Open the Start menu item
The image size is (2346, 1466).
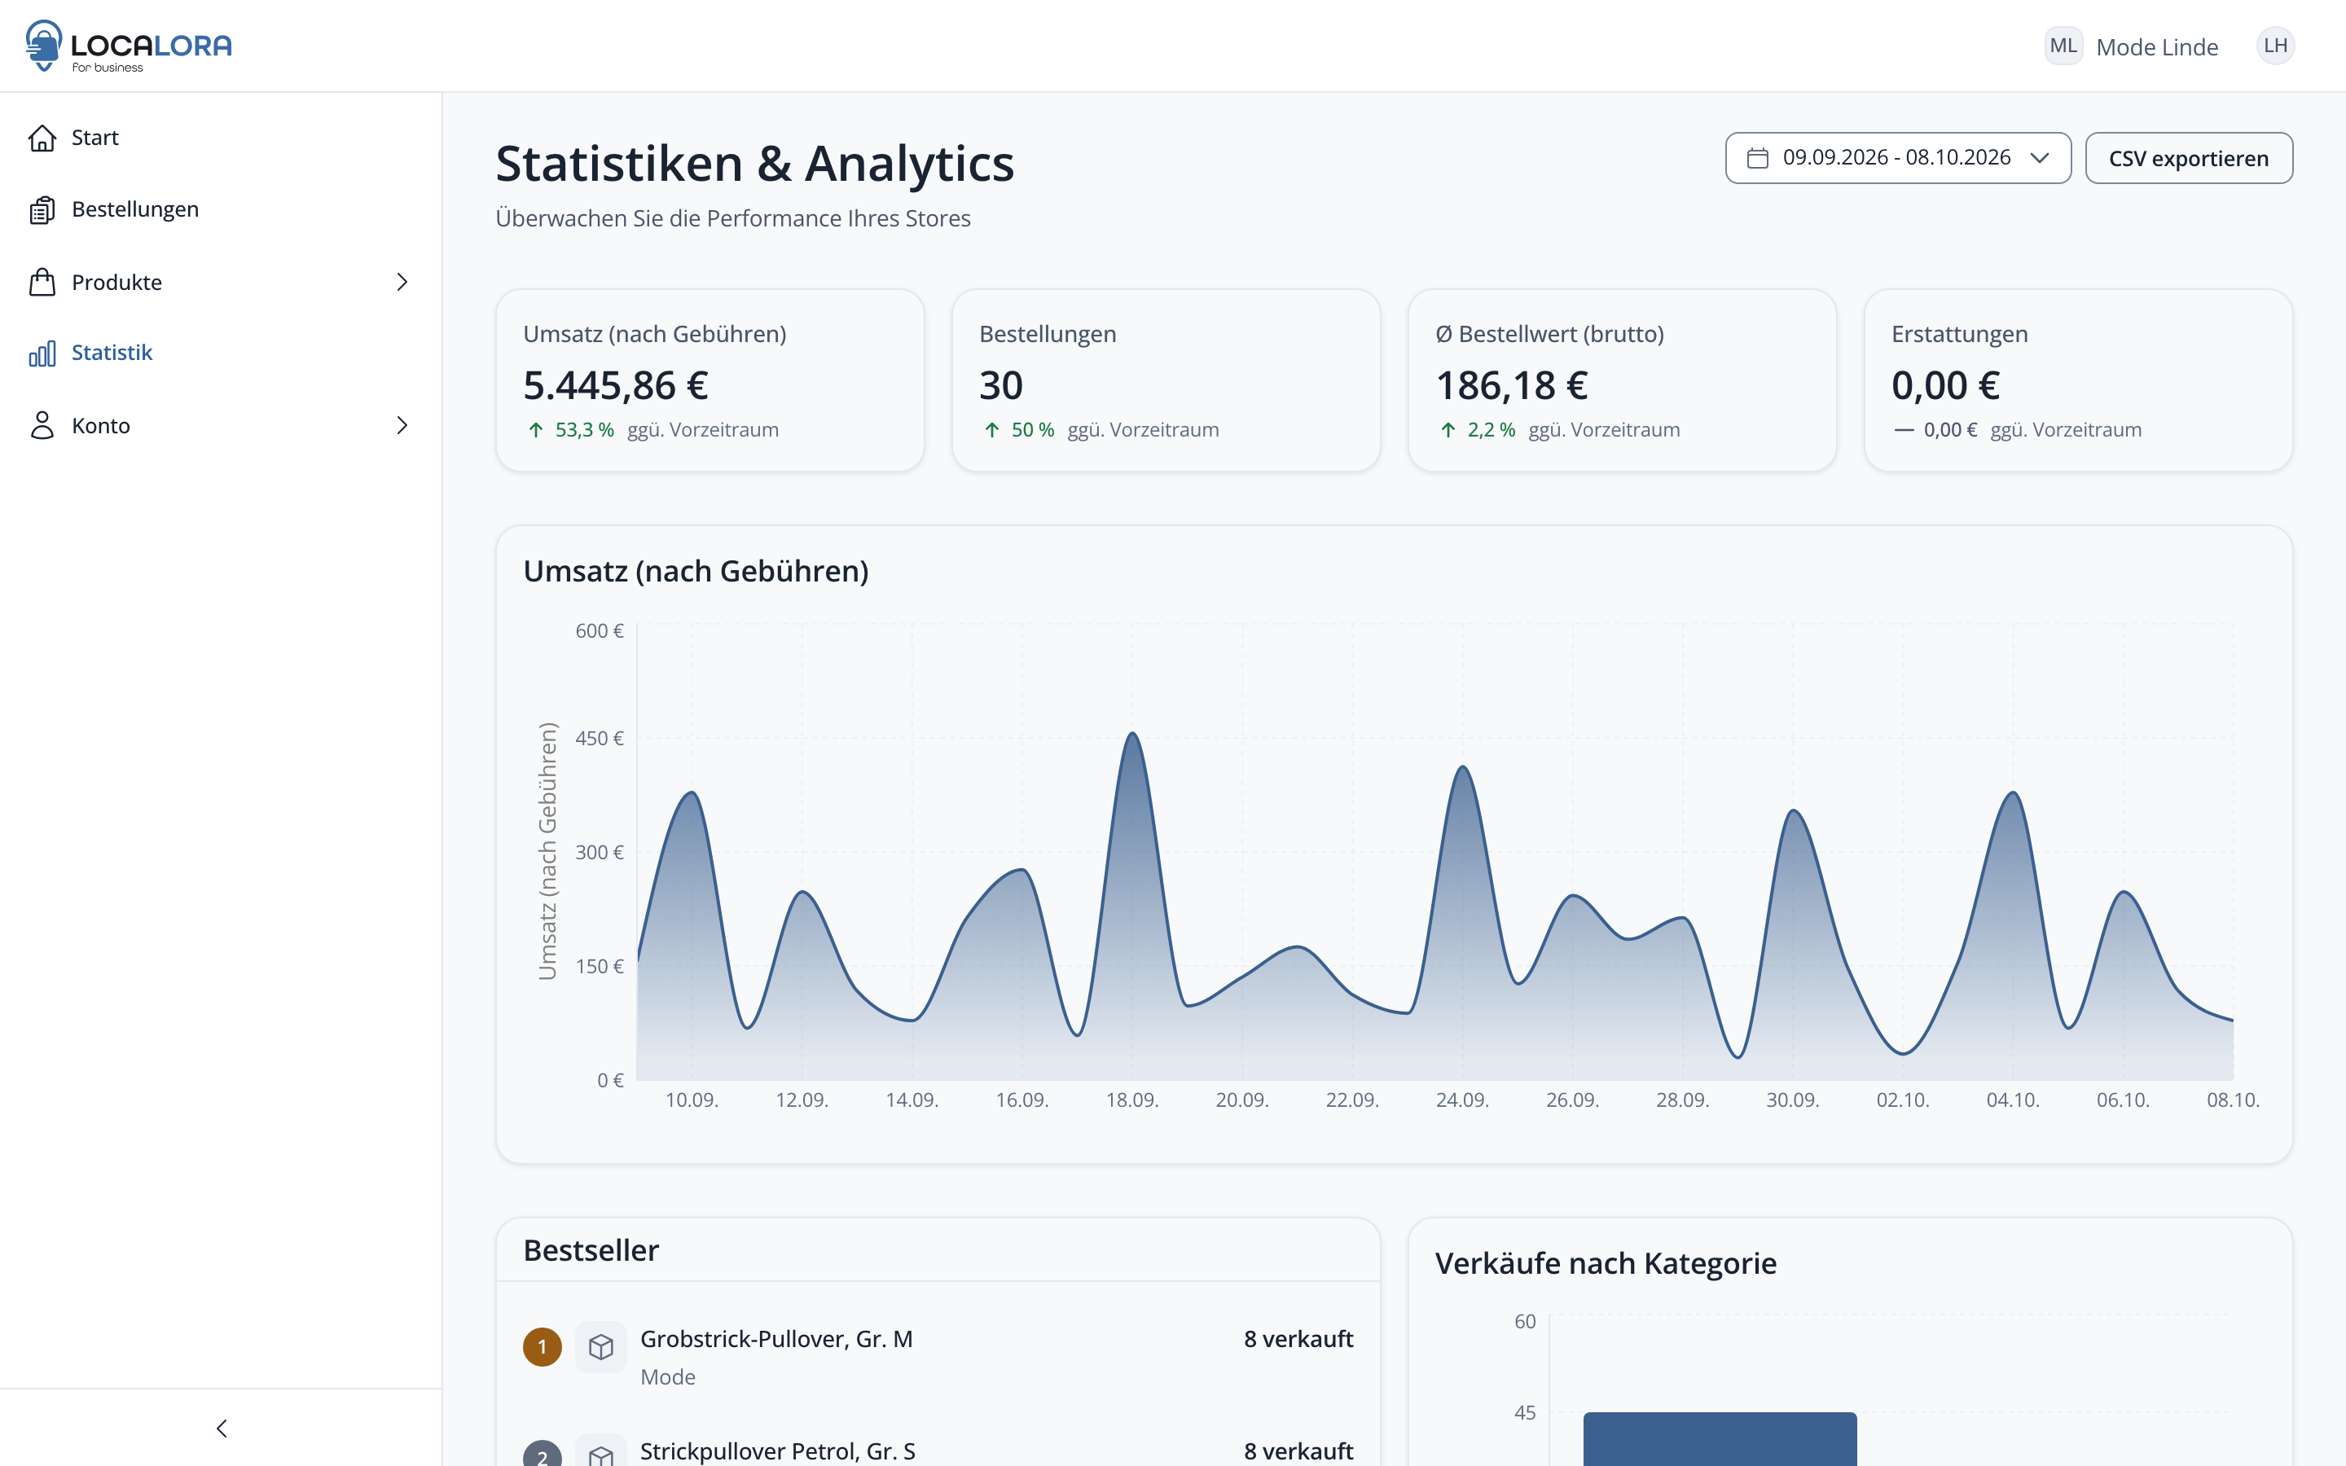(x=221, y=138)
